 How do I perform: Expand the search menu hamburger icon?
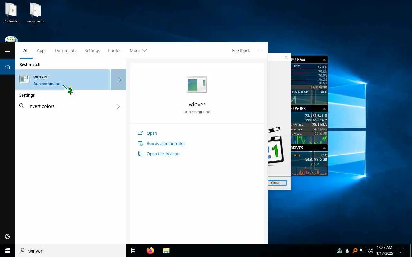pos(8,51)
